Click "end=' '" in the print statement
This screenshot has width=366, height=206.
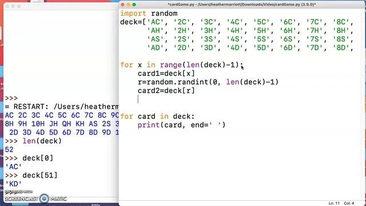(x=206, y=125)
